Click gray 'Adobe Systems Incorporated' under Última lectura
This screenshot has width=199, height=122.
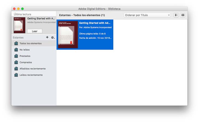[41, 22]
